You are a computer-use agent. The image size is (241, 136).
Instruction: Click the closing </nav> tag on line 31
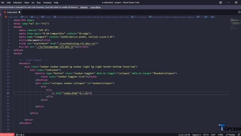tap(29, 120)
